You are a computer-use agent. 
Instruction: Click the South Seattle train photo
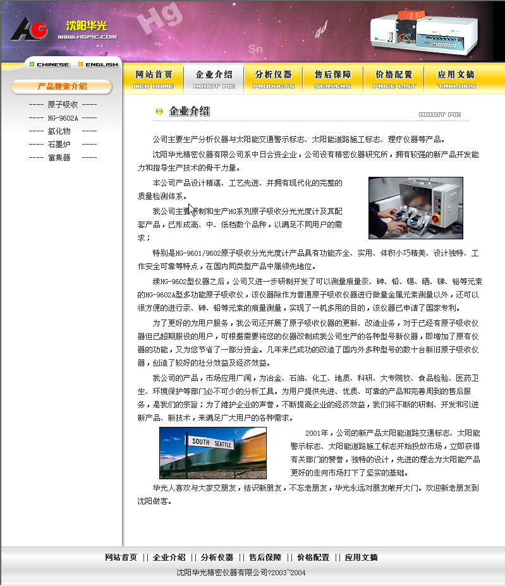213,453
